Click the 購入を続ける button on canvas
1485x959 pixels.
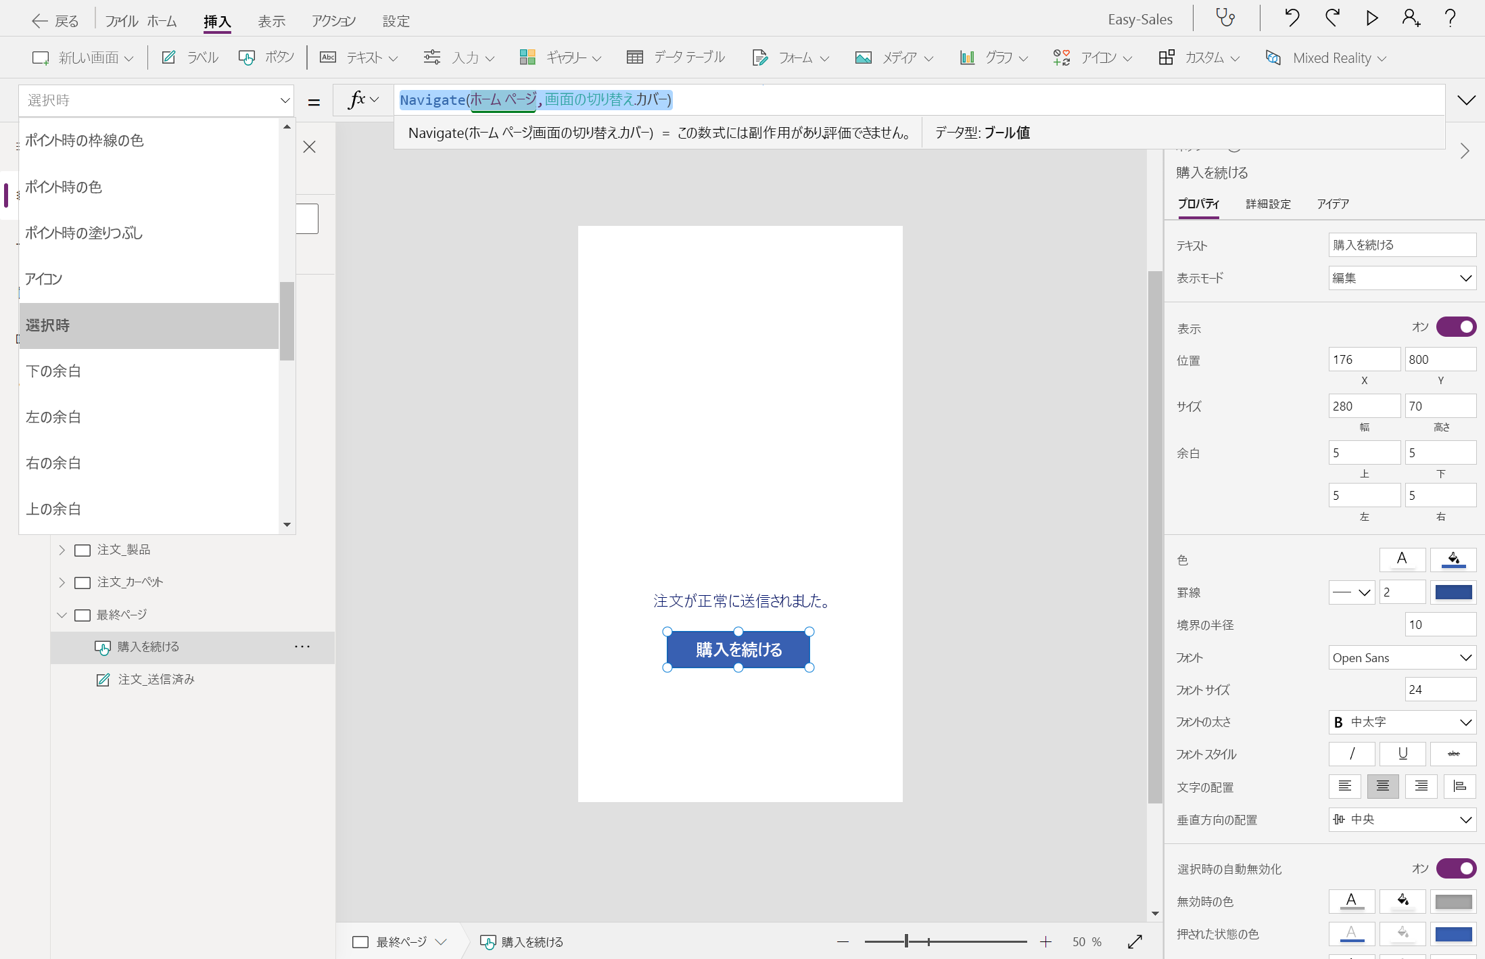738,649
